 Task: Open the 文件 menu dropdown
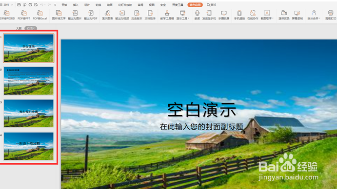7,5
